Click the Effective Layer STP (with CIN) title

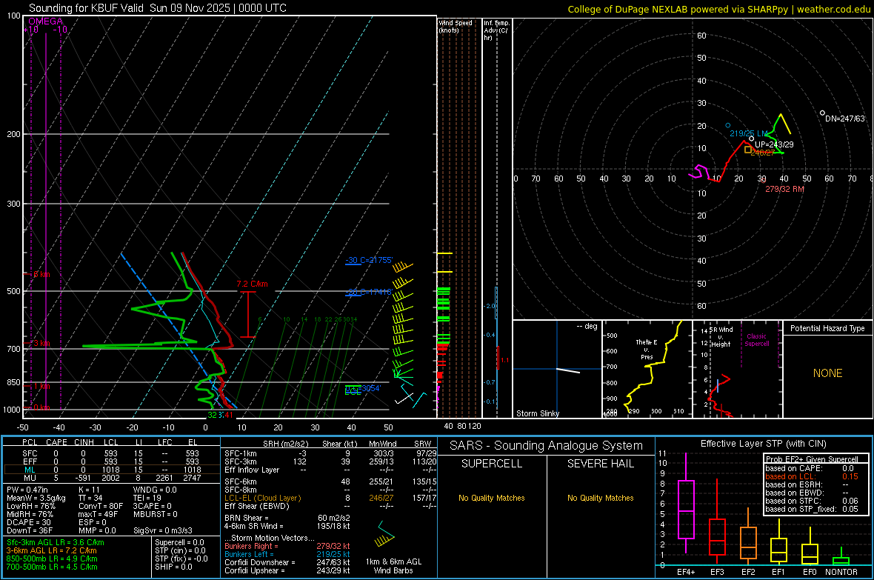pyautogui.click(x=764, y=444)
